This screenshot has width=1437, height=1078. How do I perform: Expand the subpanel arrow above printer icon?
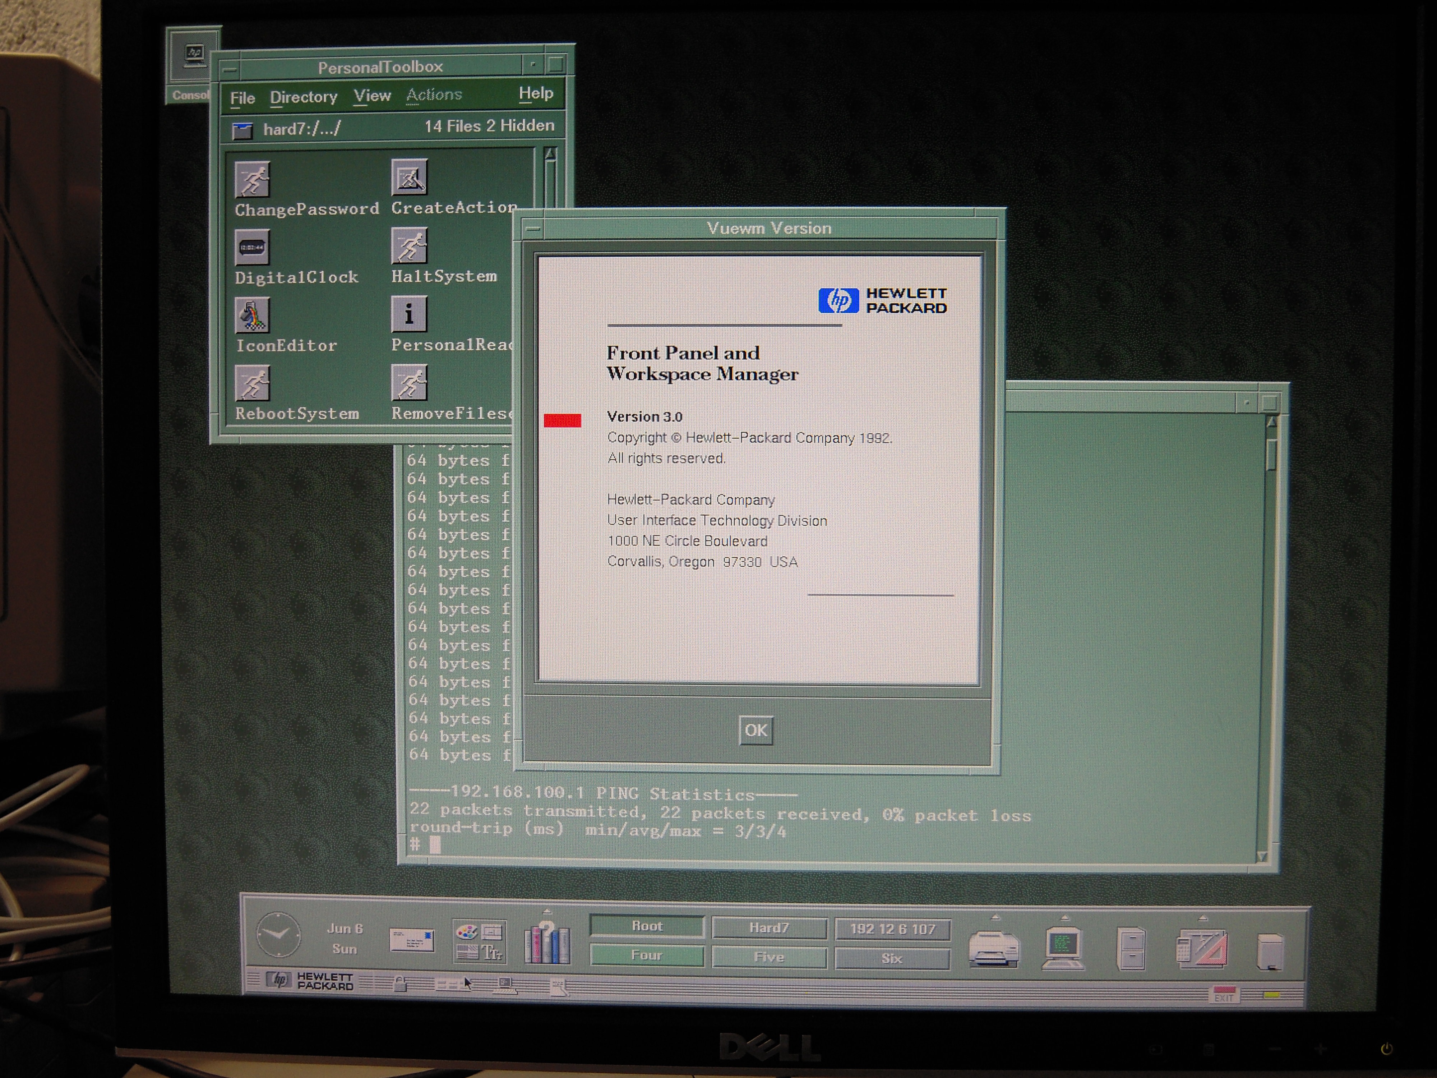(995, 917)
